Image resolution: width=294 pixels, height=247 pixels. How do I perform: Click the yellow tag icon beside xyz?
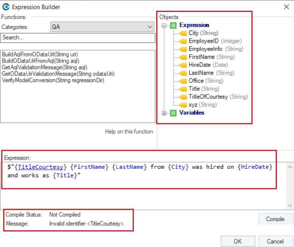click(183, 105)
